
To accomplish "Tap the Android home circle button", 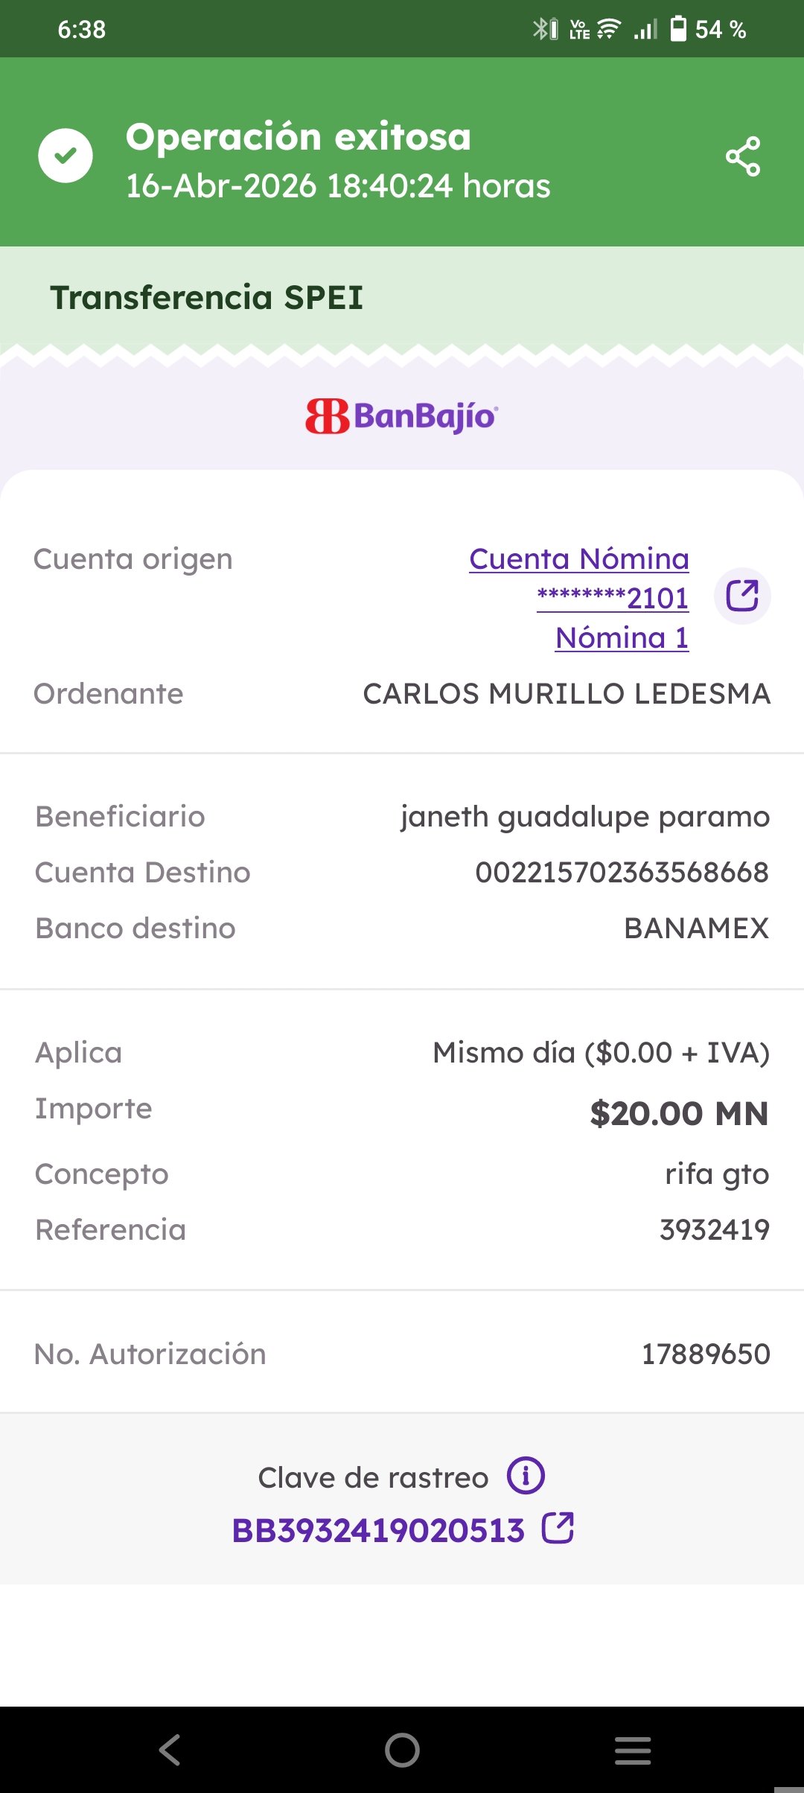I will (x=402, y=1750).
